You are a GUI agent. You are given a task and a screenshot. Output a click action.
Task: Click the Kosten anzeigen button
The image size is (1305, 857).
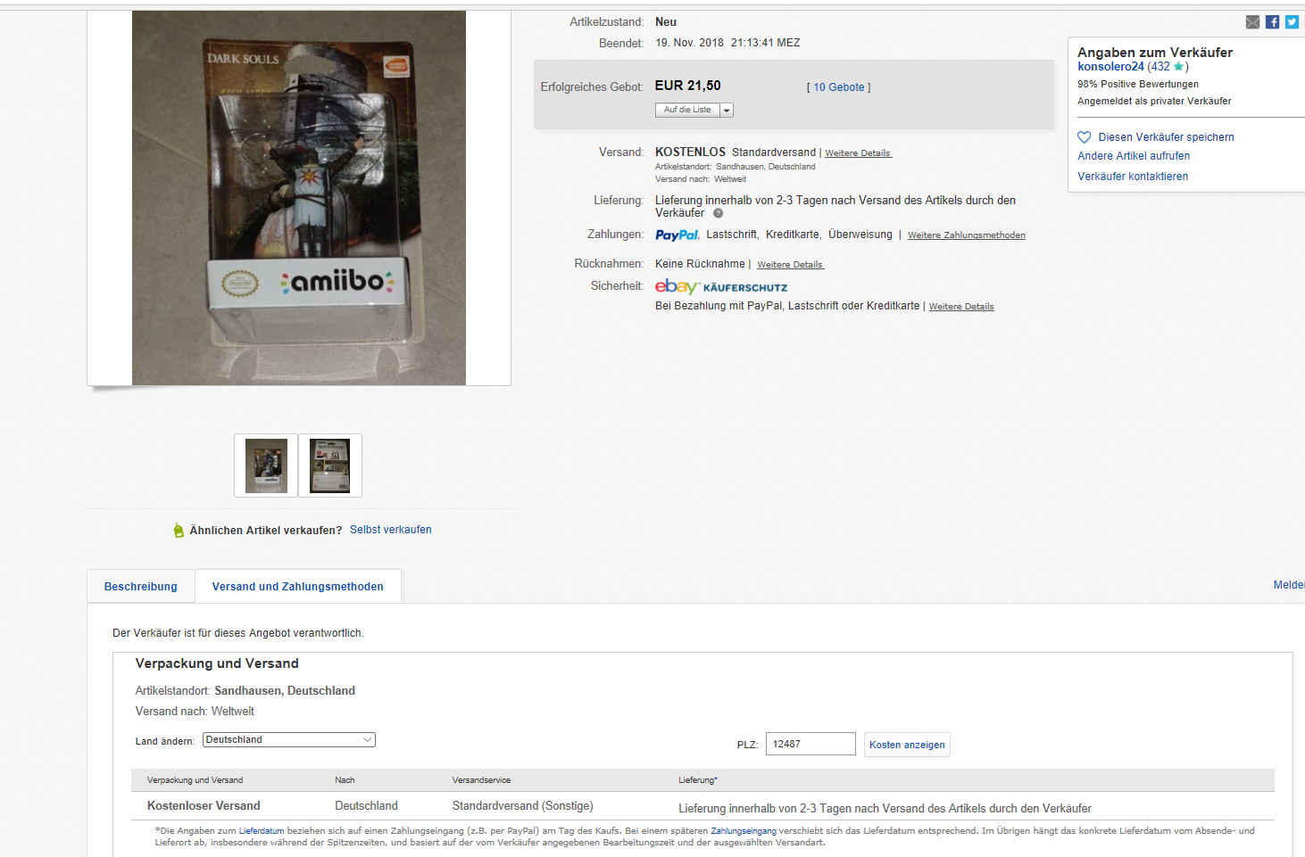coord(907,745)
